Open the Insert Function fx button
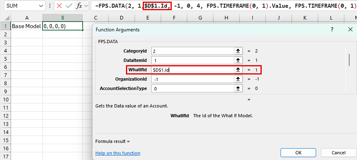The height and width of the screenshot is (160, 357). click(x=79, y=6)
